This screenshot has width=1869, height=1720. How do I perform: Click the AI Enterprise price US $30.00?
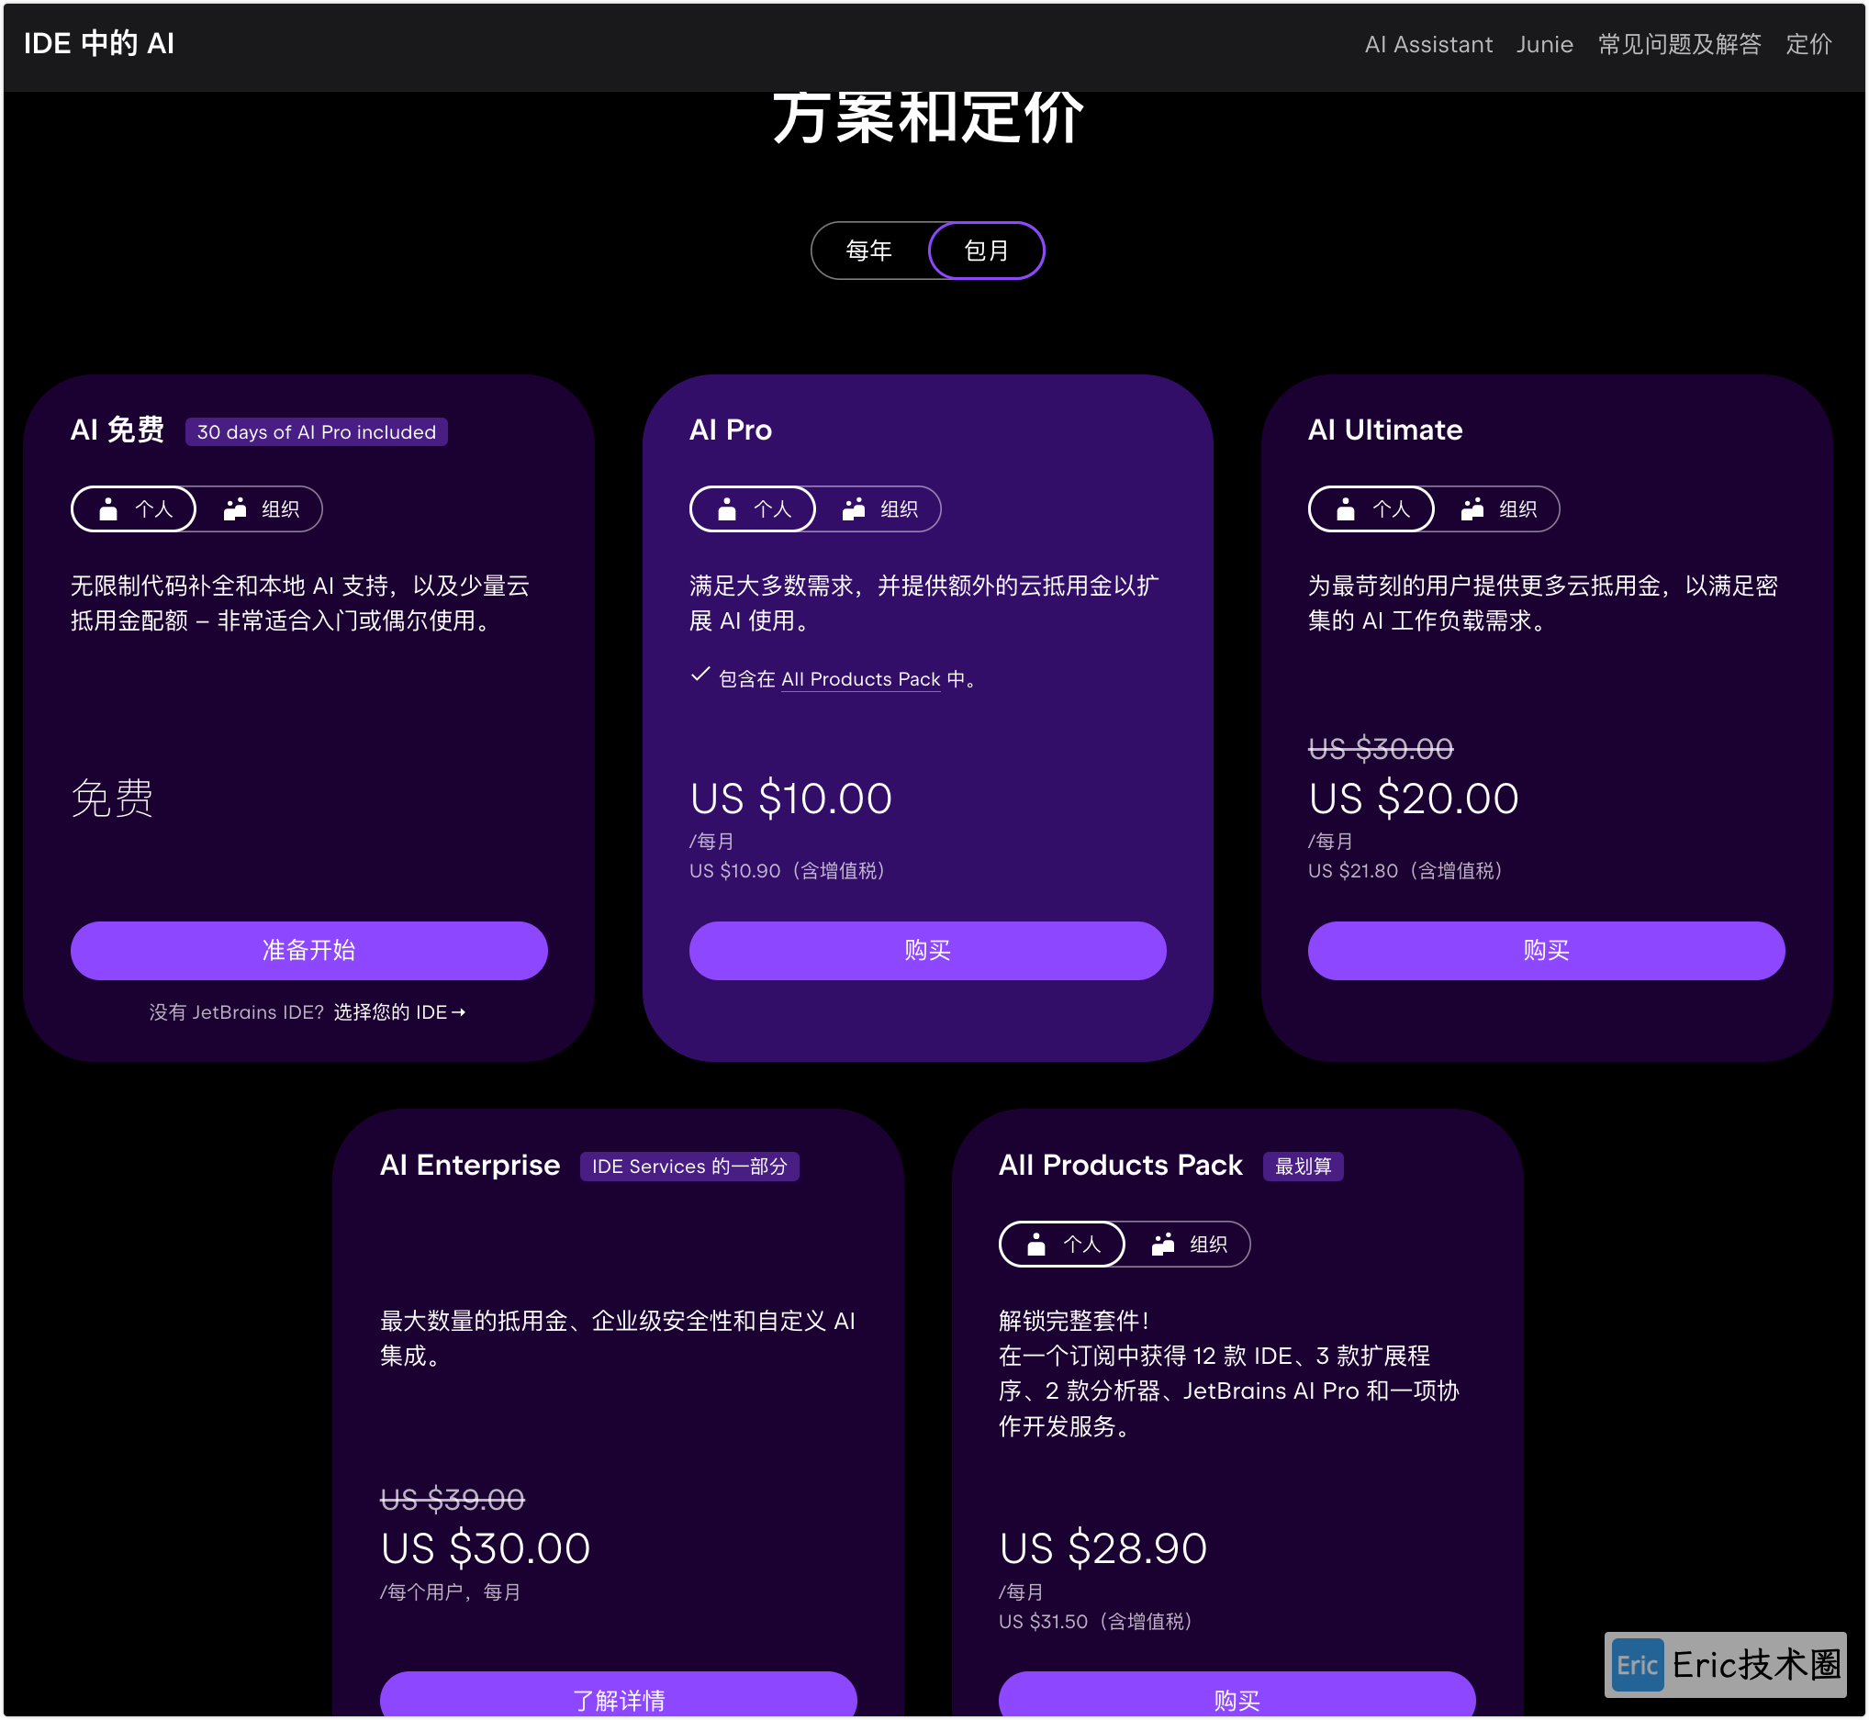click(x=486, y=1548)
